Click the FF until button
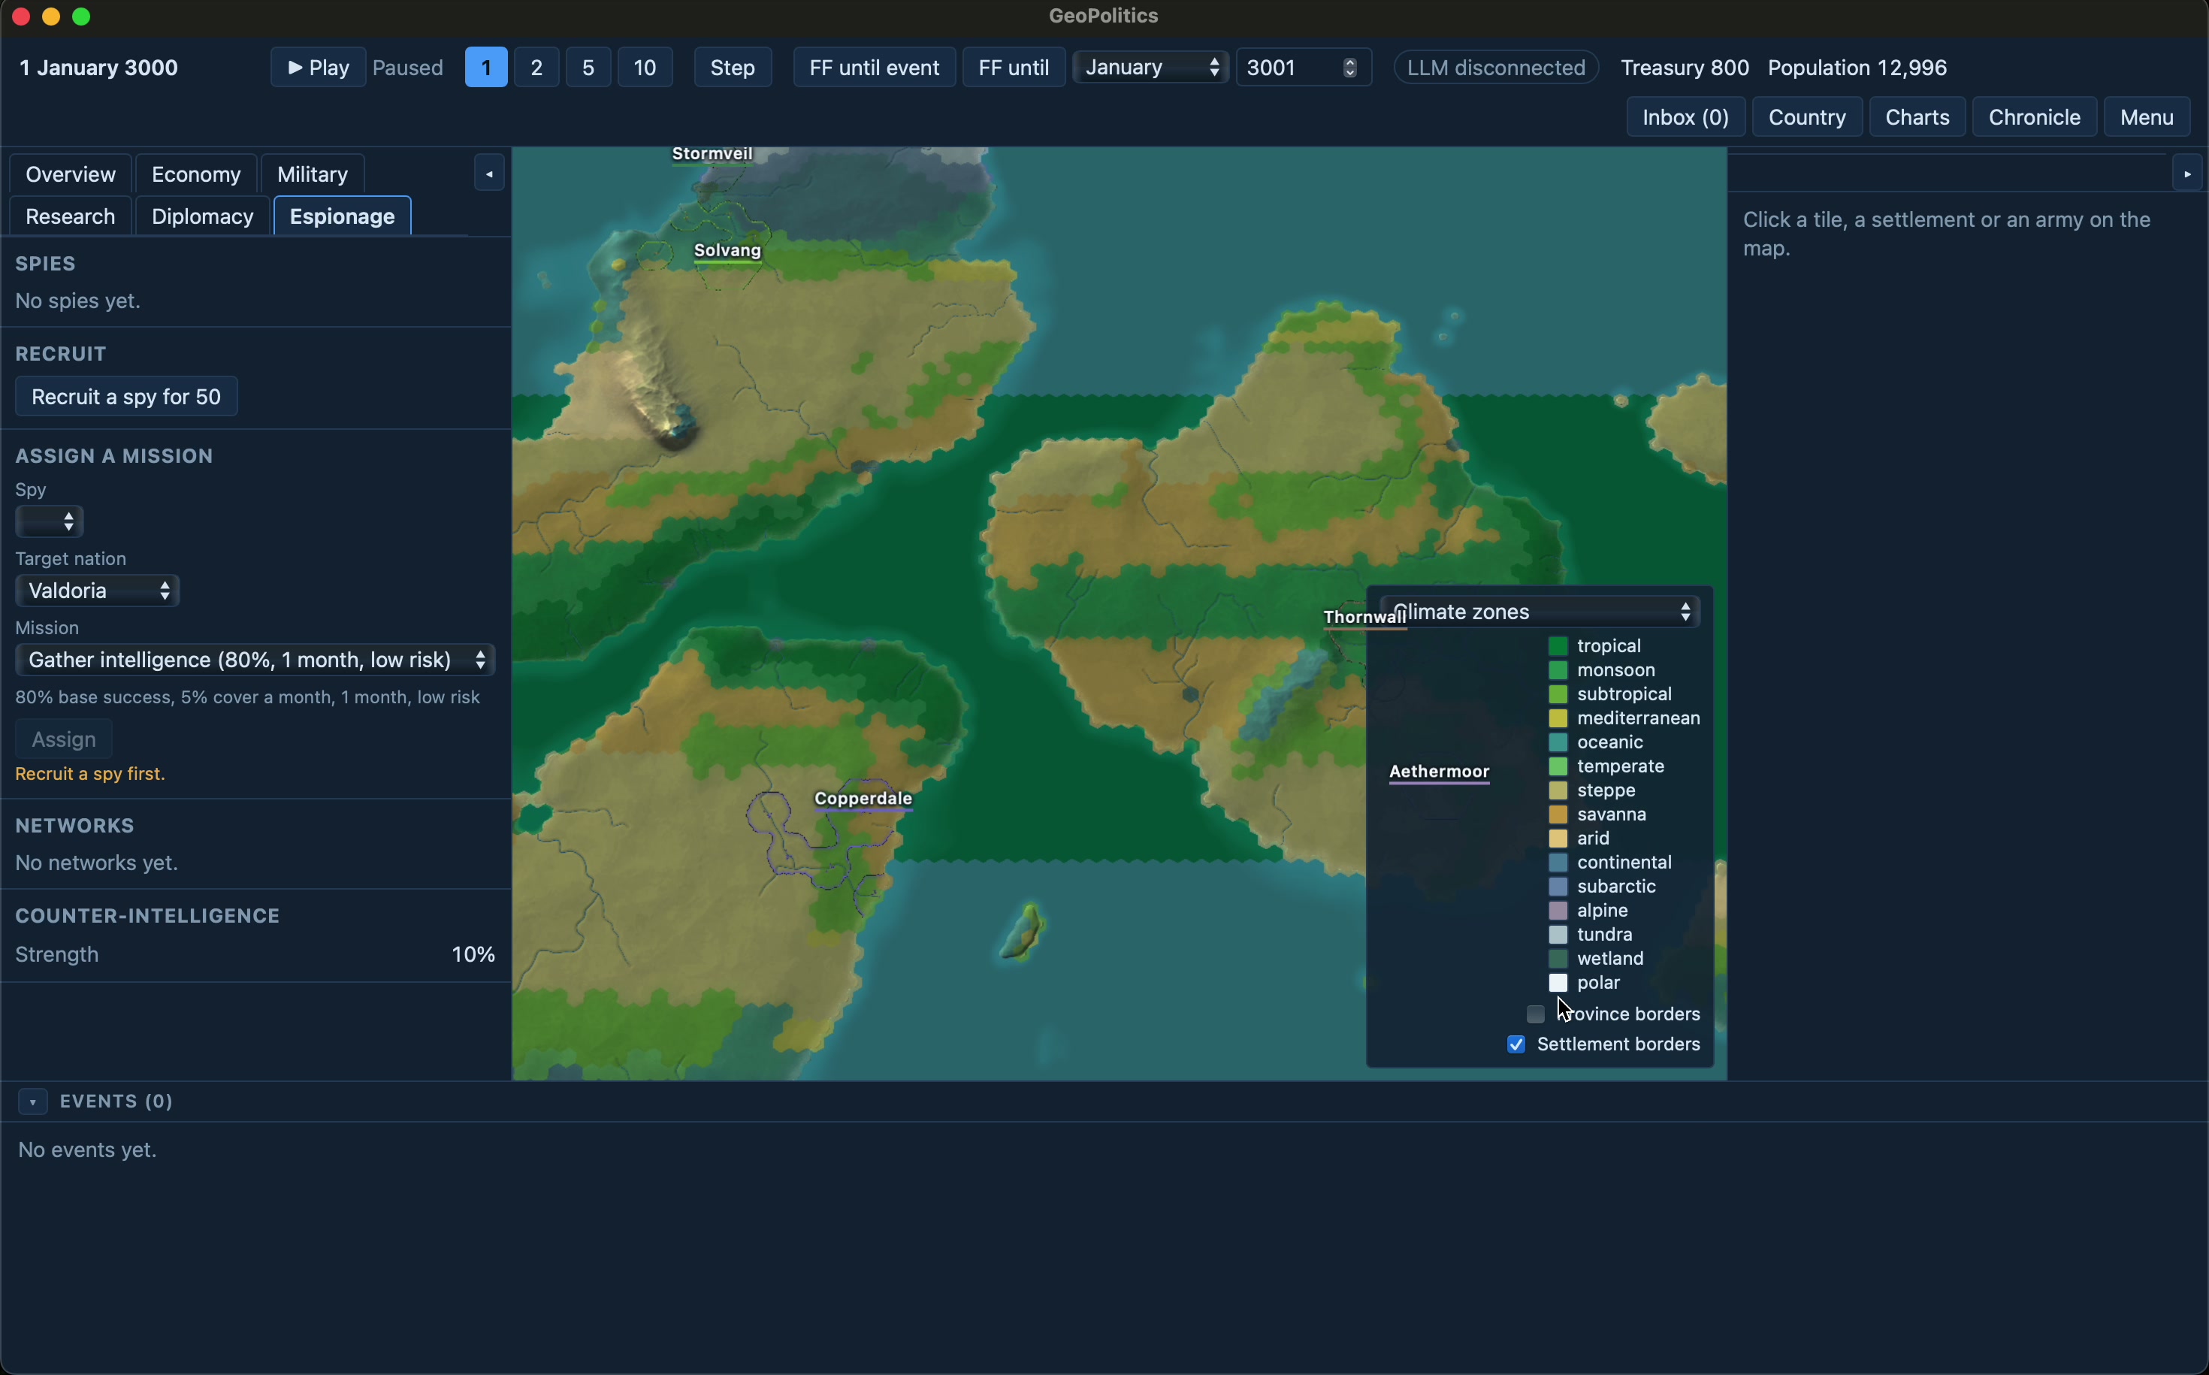Viewport: 2209px width, 1375px height. (x=1013, y=68)
